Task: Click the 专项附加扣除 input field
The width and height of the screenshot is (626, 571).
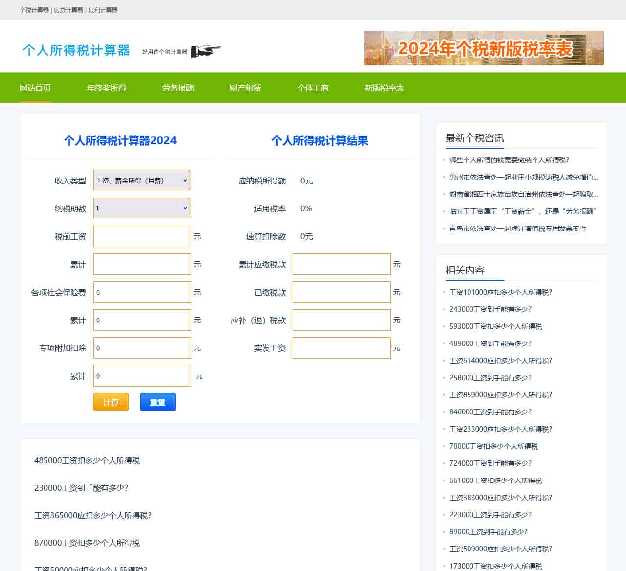Action: 141,348
